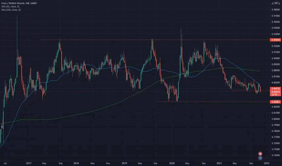Click the 2019 label on time axis
The width and height of the screenshot is (282, 166).
pos(124,163)
